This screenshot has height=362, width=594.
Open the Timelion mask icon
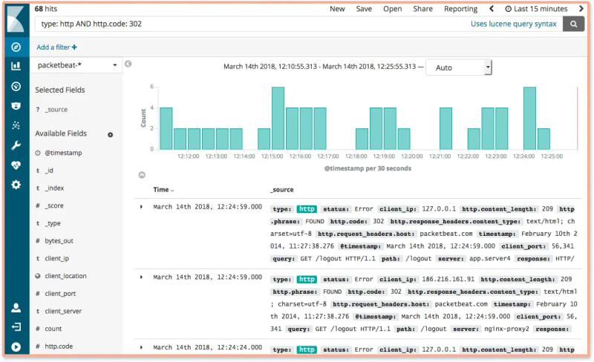pos(16,106)
